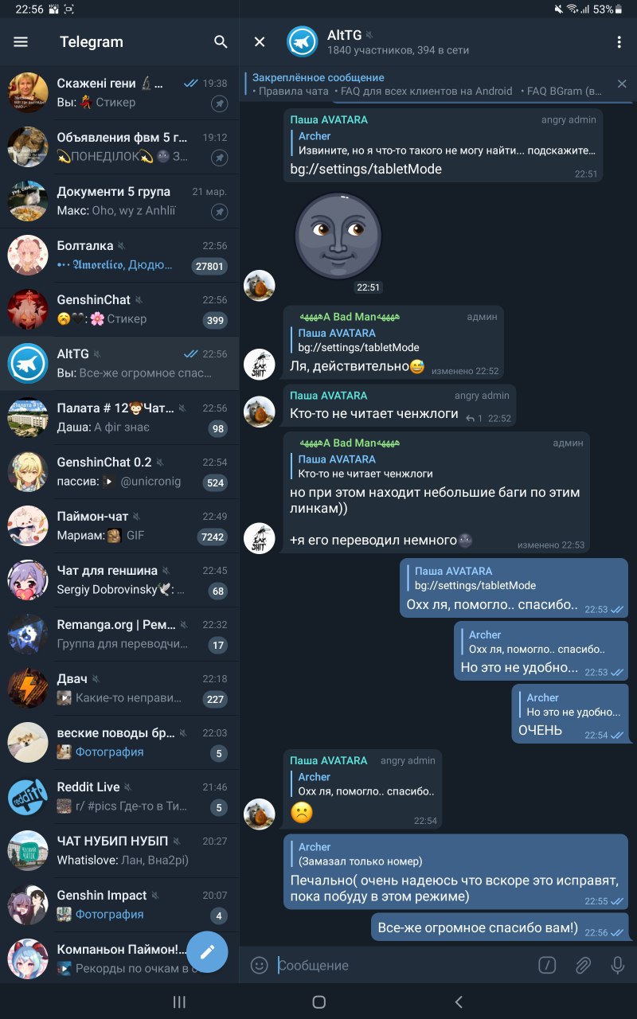Tap the AltTG group header title
Screen dimensions: 637x1019
[344, 35]
